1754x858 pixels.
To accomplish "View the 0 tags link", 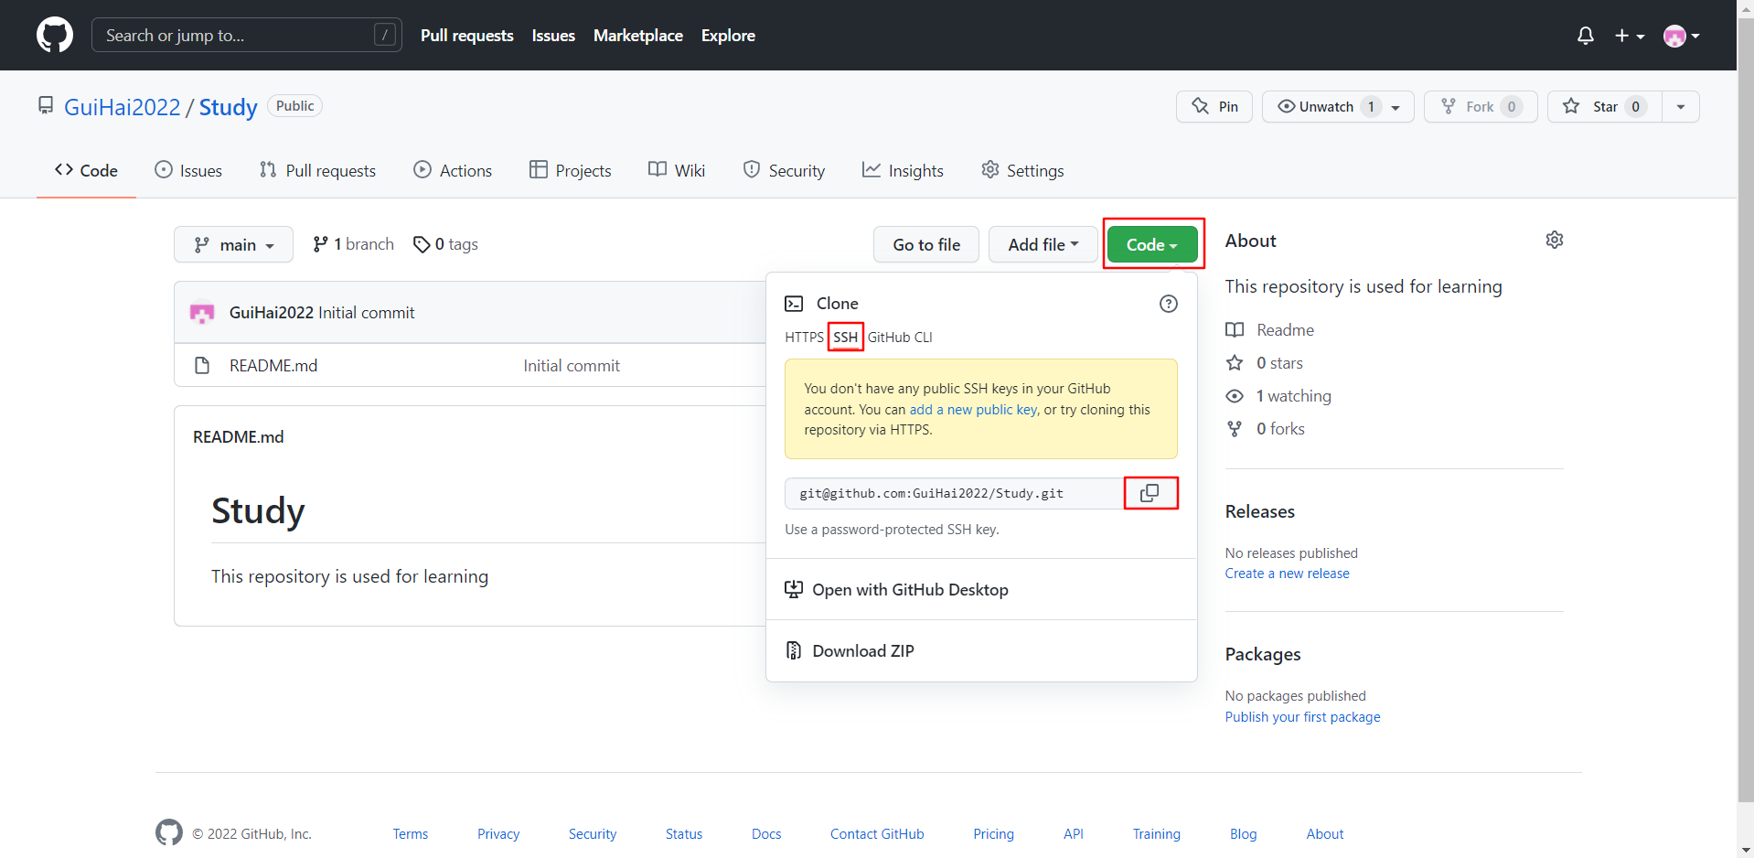I will click(x=445, y=244).
